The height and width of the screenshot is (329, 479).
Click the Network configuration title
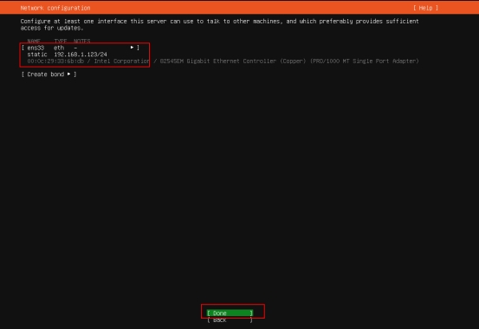point(55,8)
